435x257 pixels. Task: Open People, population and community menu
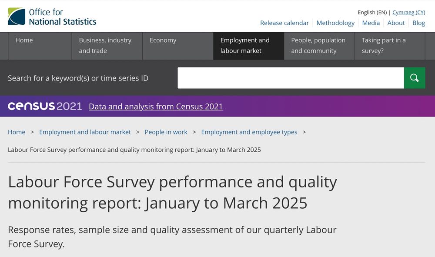tap(319, 46)
